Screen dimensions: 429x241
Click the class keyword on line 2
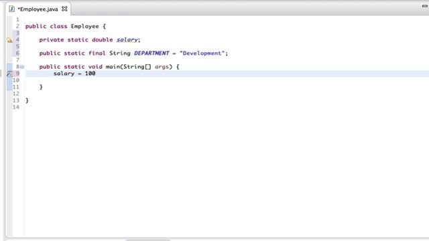[x=58, y=26]
